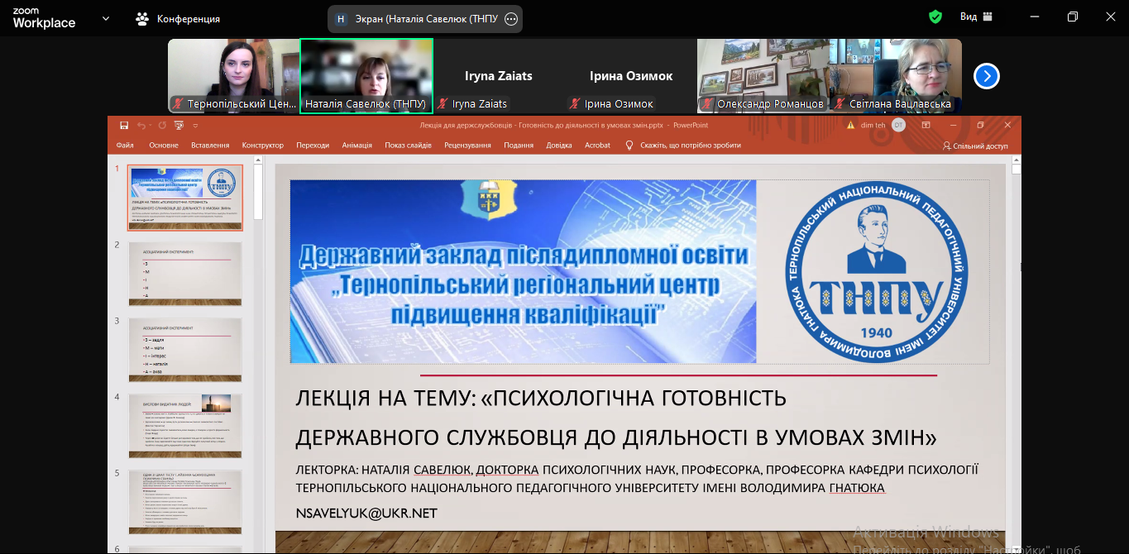Expand Customize Quick Access Toolbar arrow
Viewport: 1129px width, 554px height.
196,126
